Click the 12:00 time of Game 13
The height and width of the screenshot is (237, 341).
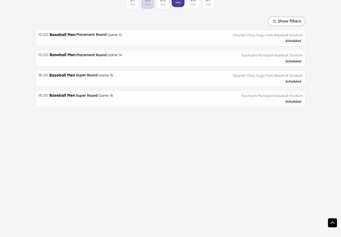click(x=43, y=35)
